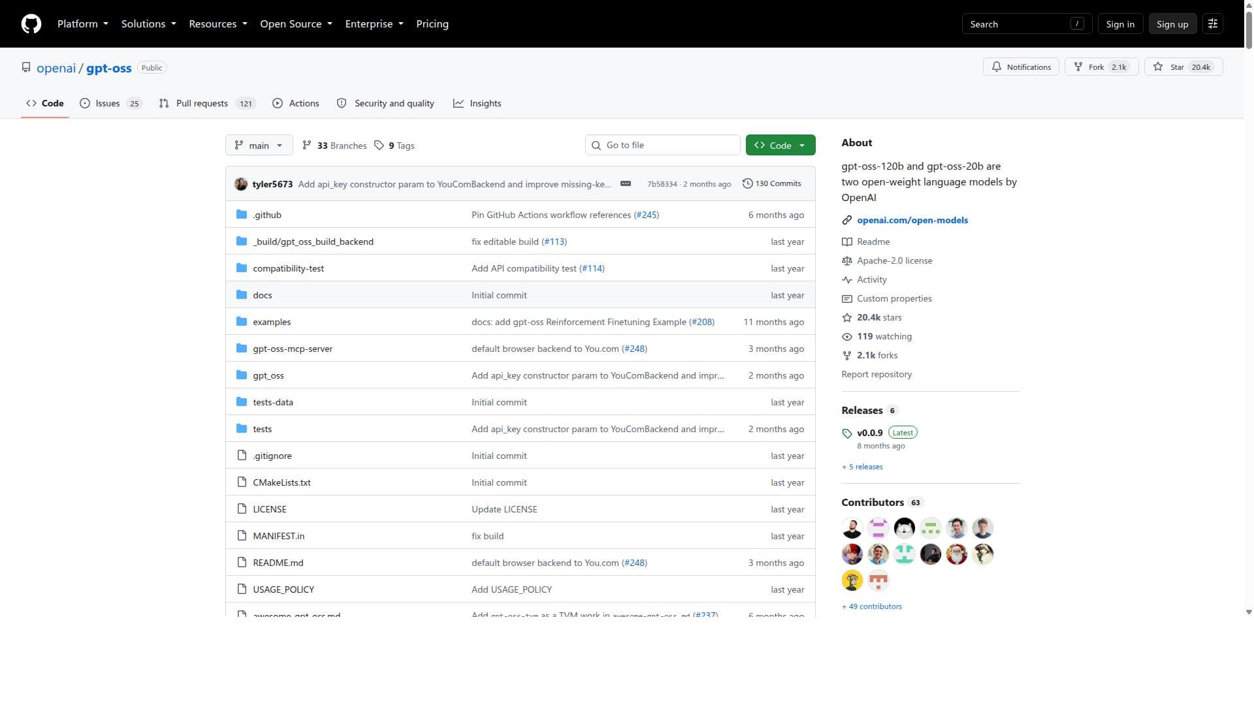Open the Contributors heading link
This screenshot has height=705, width=1254.
coord(882,502)
